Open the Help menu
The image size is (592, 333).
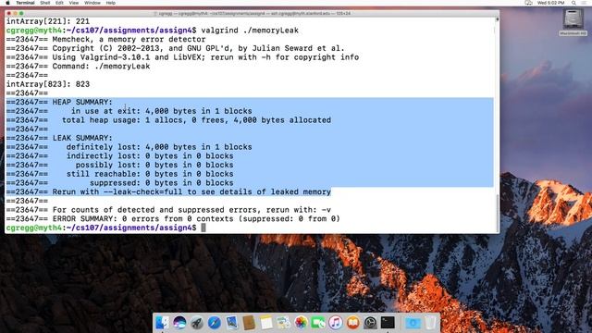tap(111, 3)
